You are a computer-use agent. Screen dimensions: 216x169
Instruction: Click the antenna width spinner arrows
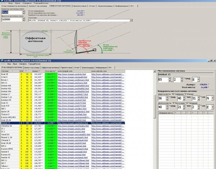[x=24, y=12]
